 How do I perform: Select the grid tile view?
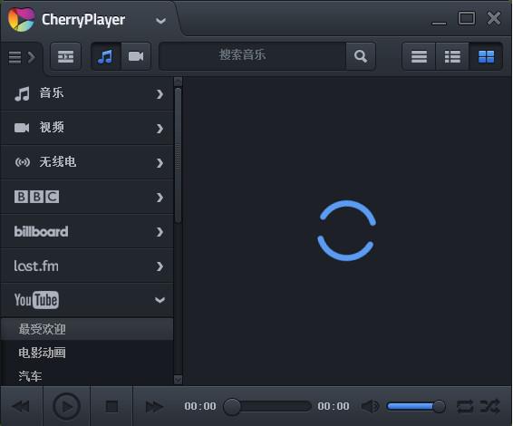tap(486, 56)
